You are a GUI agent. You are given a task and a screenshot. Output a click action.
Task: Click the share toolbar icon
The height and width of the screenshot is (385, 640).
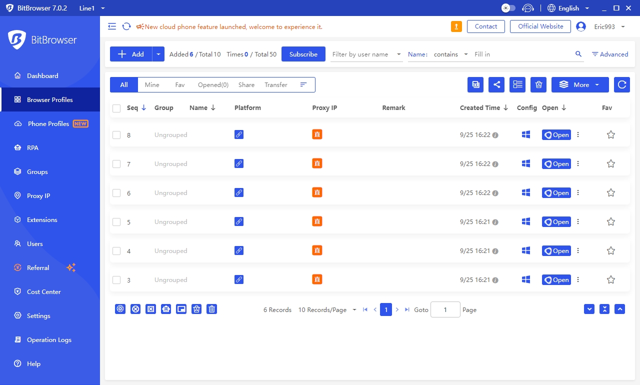tap(496, 84)
